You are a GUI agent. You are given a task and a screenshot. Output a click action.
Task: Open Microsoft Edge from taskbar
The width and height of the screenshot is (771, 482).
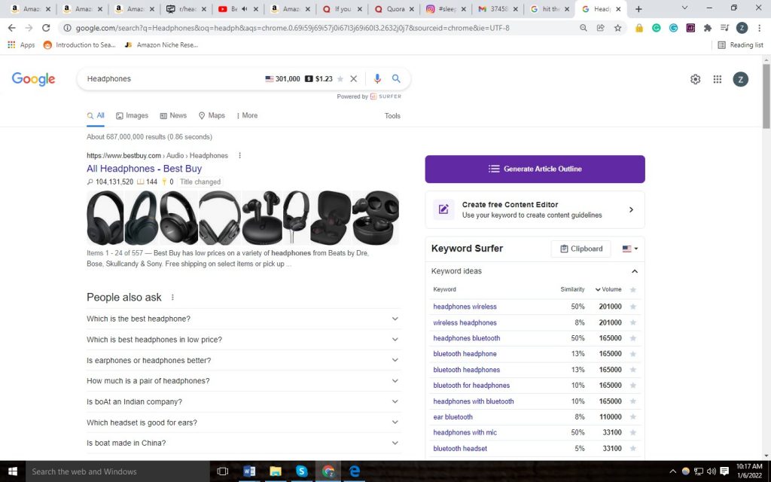(355, 471)
